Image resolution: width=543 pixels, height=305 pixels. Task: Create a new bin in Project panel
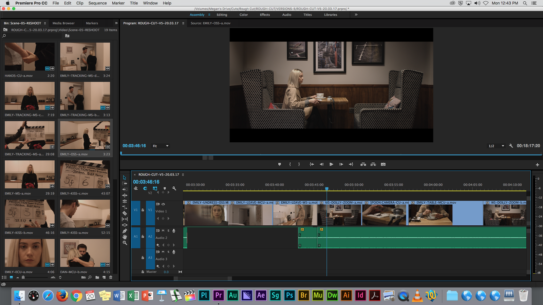(x=97, y=277)
